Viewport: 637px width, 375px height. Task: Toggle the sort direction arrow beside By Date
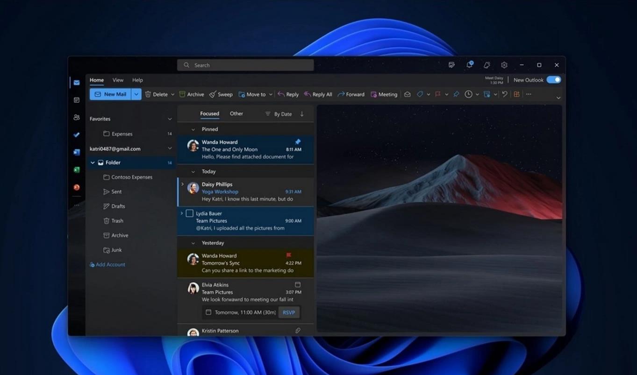click(x=302, y=114)
